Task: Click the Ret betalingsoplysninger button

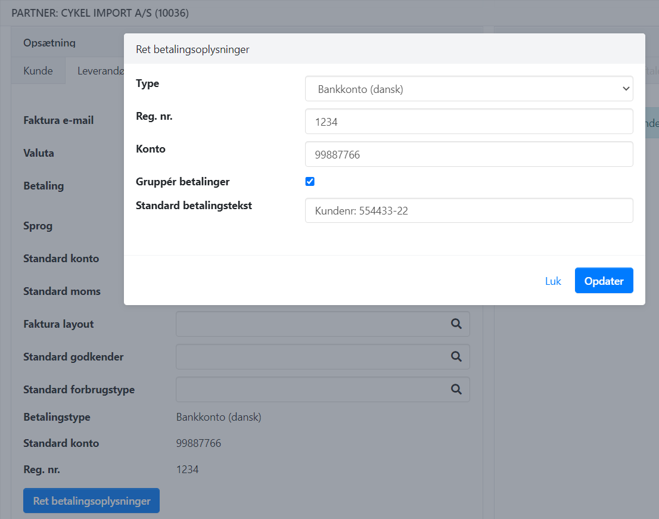Action: tap(91, 501)
